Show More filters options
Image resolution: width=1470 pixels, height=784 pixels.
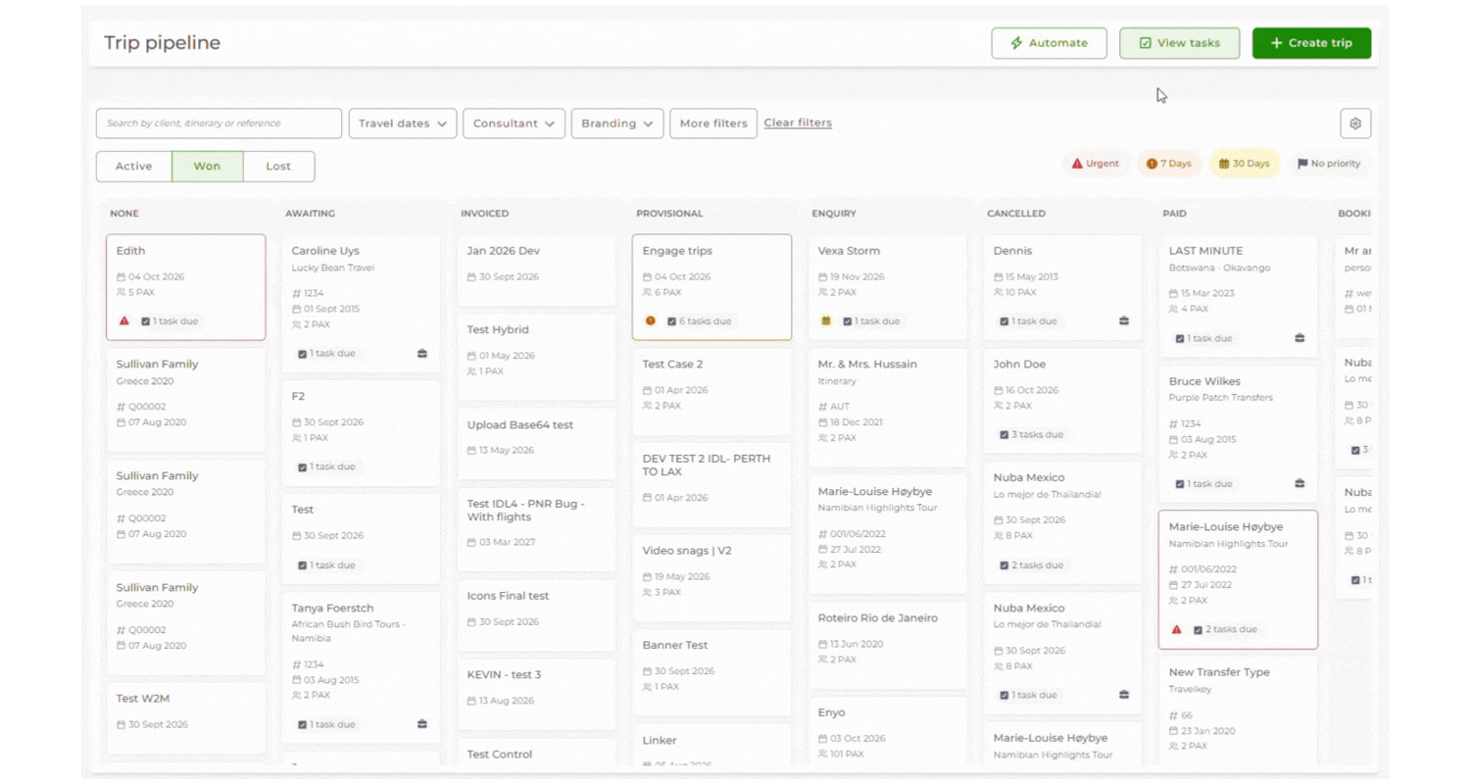713,123
